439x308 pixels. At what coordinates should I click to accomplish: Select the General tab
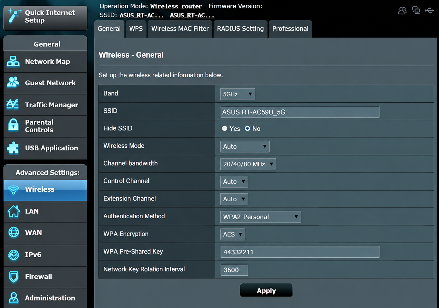109,29
